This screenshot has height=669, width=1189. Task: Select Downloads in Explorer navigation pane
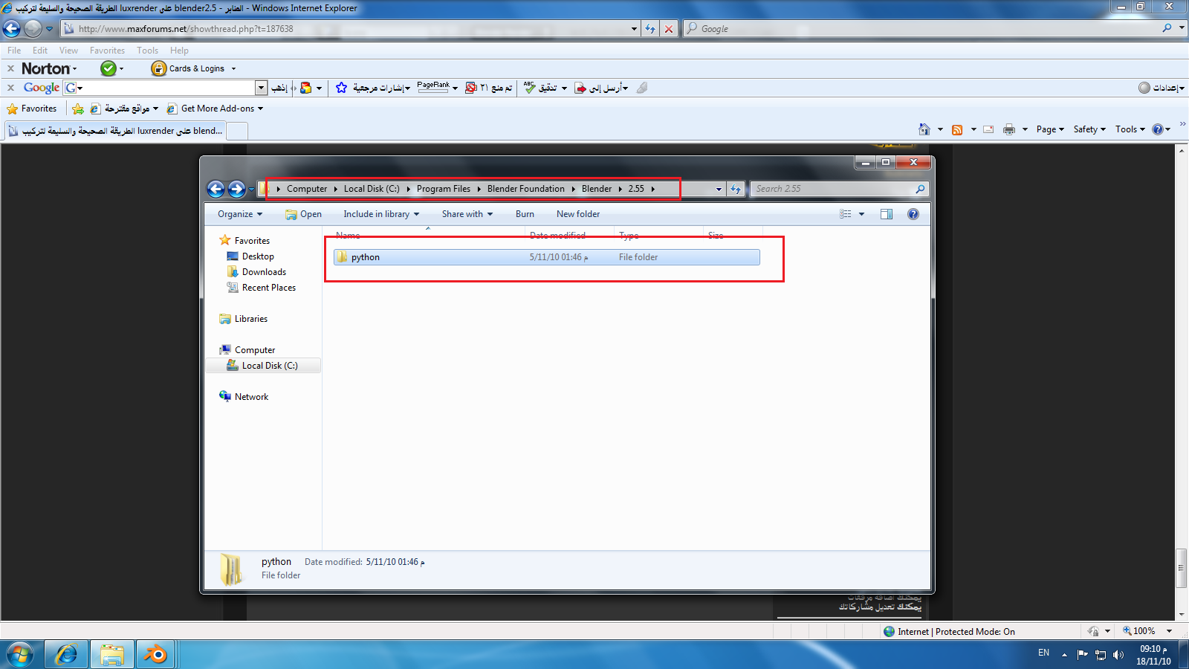pyautogui.click(x=264, y=272)
